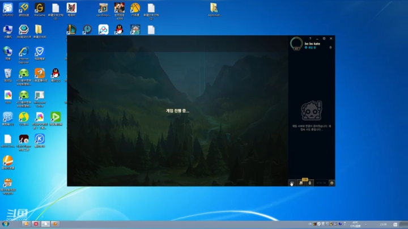This screenshot has width=408, height=229.
Task: Click the taskbar clock showing 23:06
Action: coord(383,224)
